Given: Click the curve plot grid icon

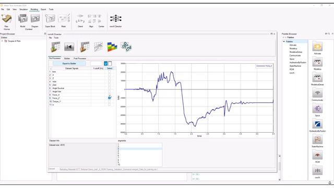Looking at the screenshot, I should tap(98, 46).
